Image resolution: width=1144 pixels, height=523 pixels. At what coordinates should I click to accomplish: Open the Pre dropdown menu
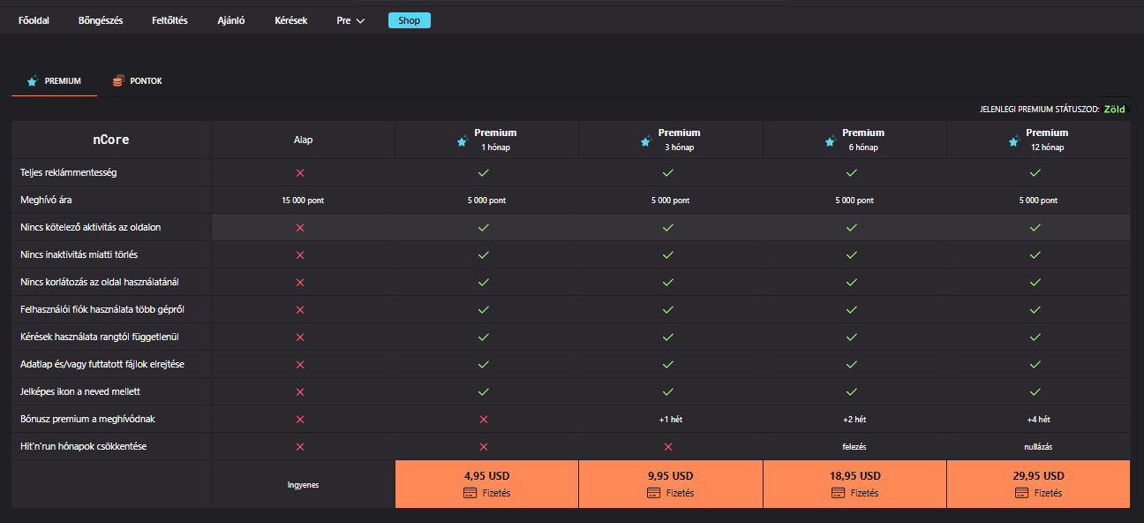point(350,20)
